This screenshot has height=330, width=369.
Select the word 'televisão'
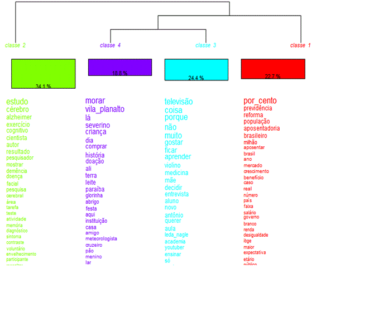point(179,102)
